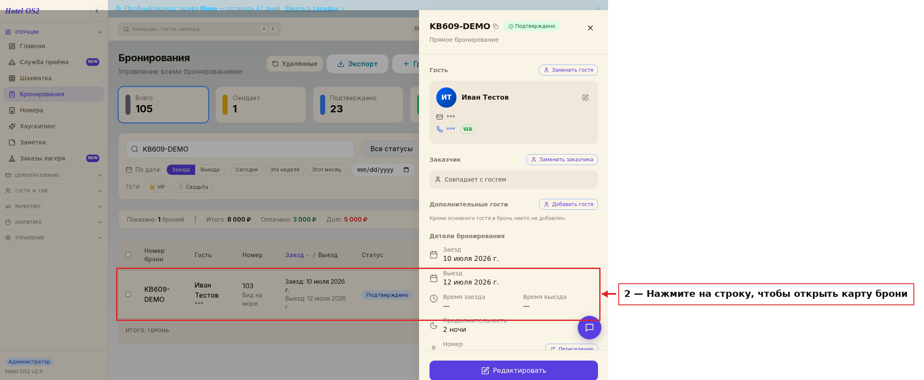This screenshot has width=924, height=380.
Task: Open Служба приёма in the sidebar
Action: pos(54,62)
